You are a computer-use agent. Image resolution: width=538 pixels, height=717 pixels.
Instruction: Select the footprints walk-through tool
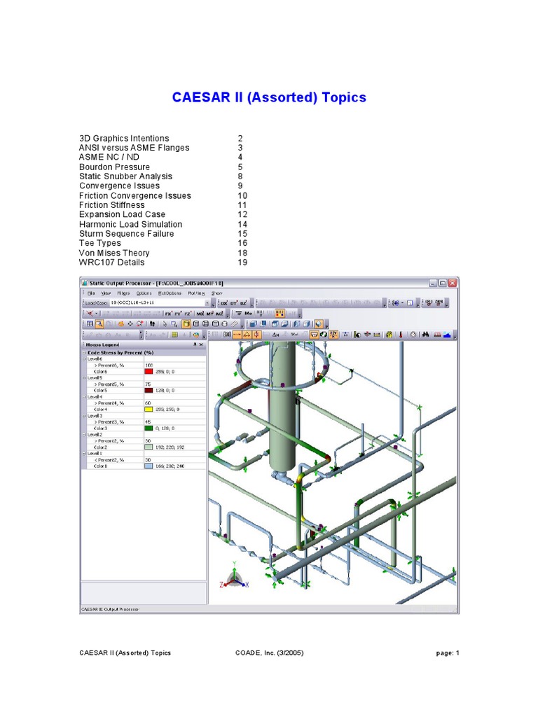[x=152, y=323]
